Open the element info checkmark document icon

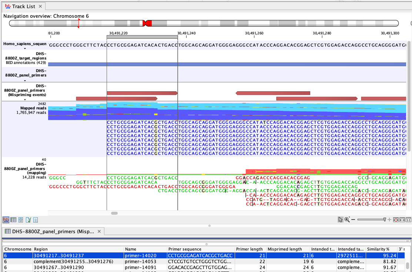pos(28,220)
